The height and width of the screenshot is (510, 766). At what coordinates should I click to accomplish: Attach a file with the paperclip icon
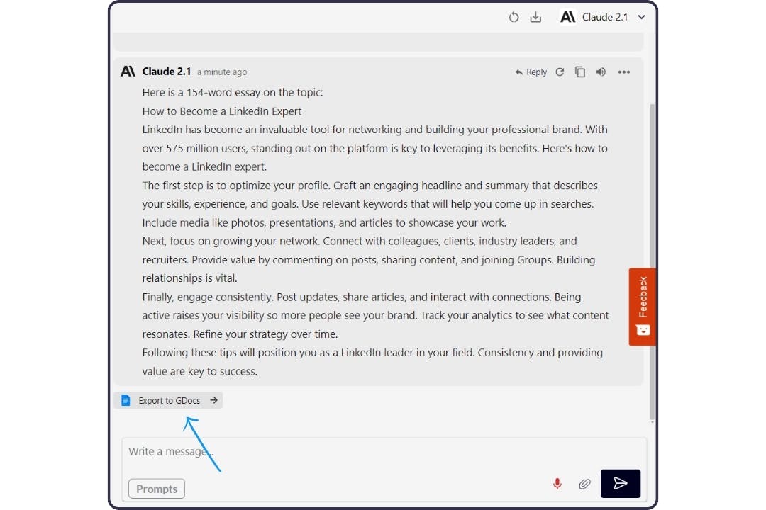tap(584, 484)
